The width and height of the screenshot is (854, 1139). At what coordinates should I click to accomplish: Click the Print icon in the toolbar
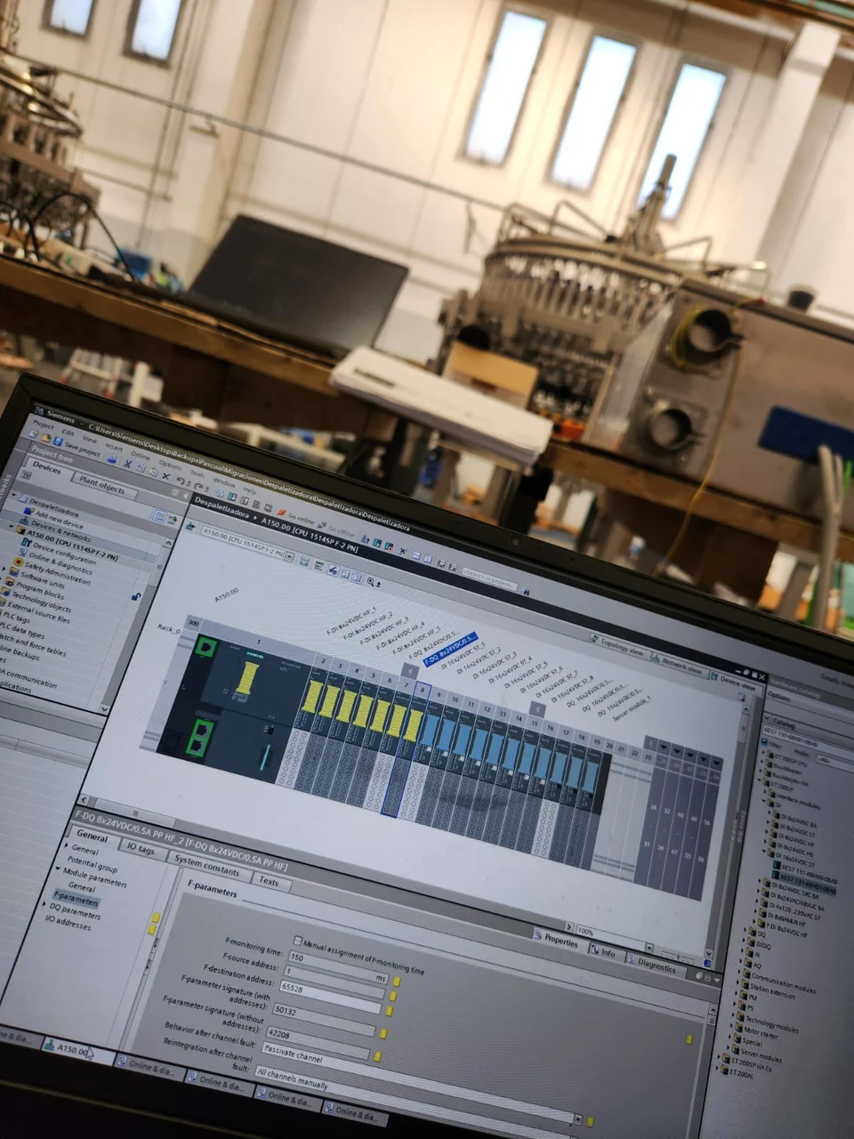[x=112, y=460]
